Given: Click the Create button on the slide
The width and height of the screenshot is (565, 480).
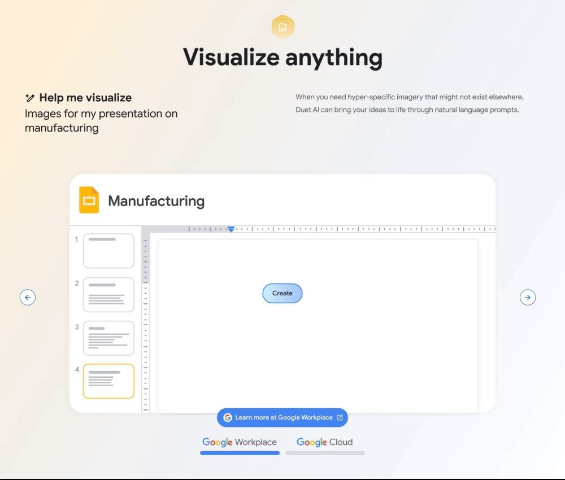Looking at the screenshot, I should pos(282,293).
